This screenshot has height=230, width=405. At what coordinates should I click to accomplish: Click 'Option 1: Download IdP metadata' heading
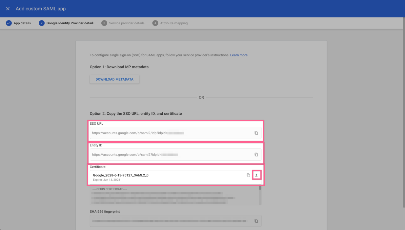(x=119, y=67)
